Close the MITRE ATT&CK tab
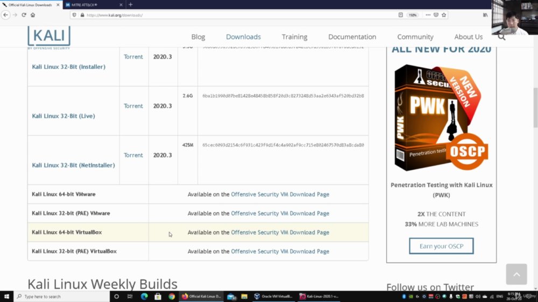The image size is (538, 302). (121, 5)
